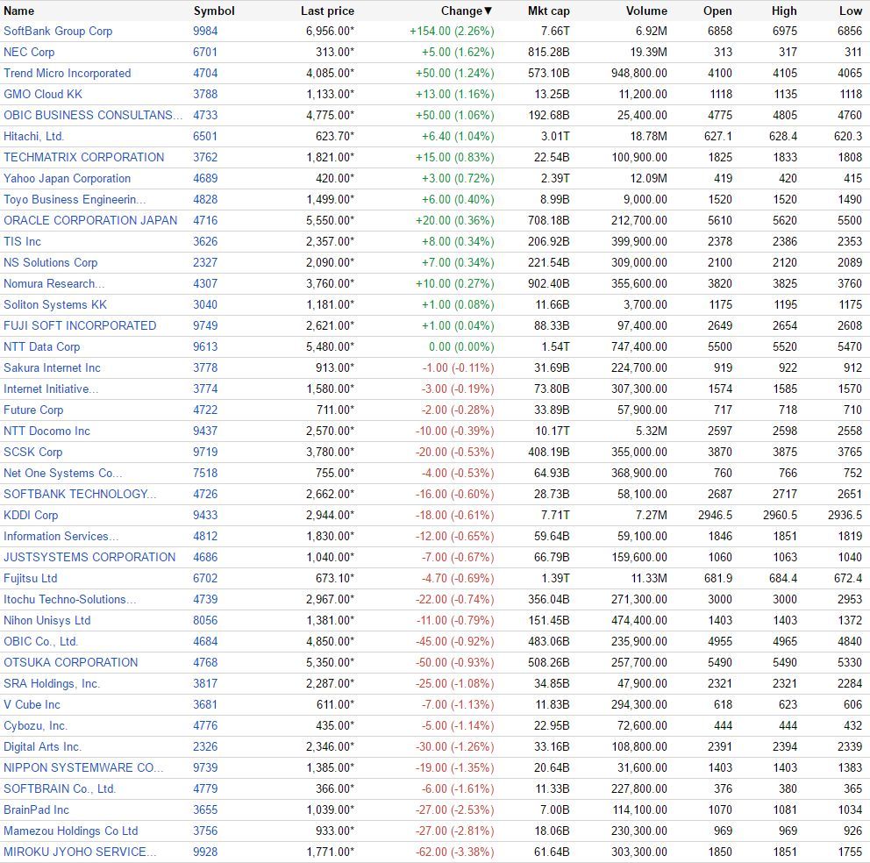Image resolution: width=870 pixels, height=863 pixels.
Task: Click symbol 6501 link
Action: click(205, 137)
